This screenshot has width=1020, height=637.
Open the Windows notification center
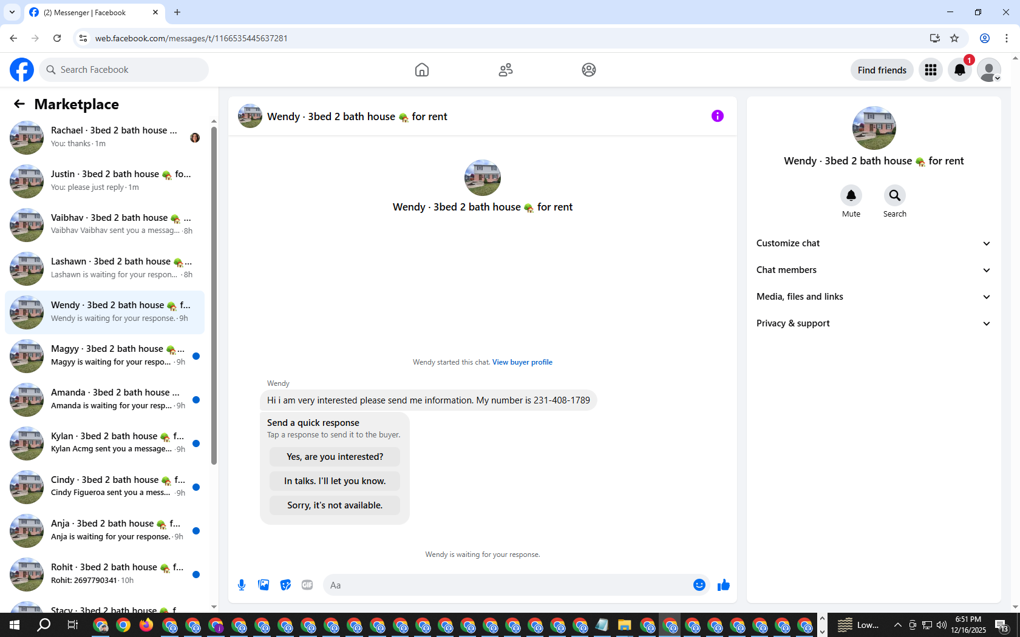pos(1002,625)
